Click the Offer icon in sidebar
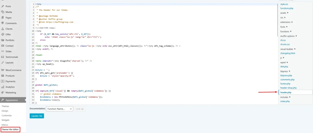The image size is (313, 133). (3, 34)
